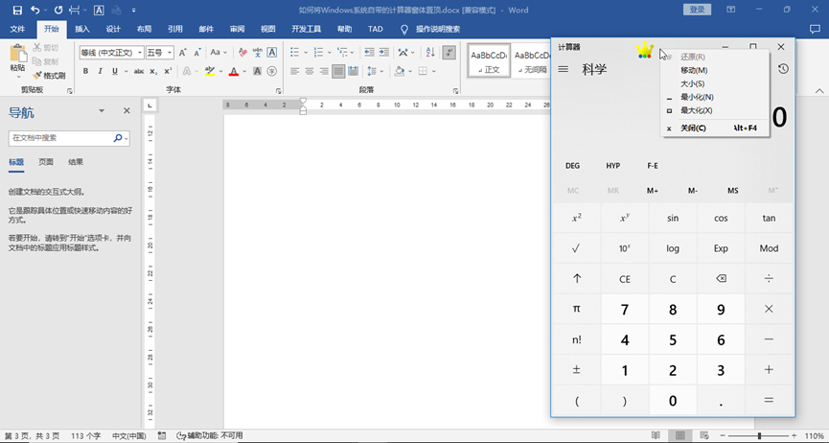
Task: Click the Paste icon in the clipboard group
Action: click(x=17, y=54)
